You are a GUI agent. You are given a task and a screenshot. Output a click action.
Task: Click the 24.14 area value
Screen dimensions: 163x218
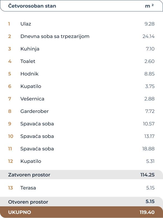tap(148, 36)
